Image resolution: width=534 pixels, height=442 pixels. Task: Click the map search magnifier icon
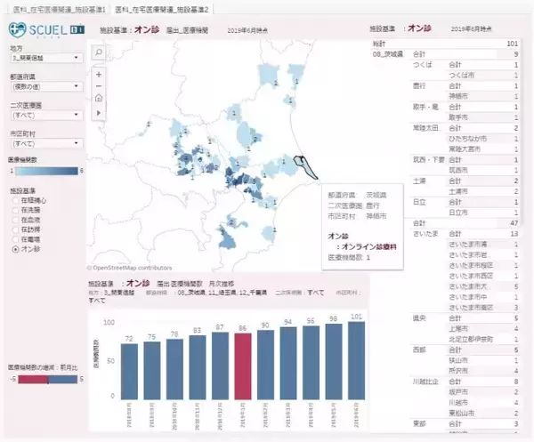pos(98,52)
